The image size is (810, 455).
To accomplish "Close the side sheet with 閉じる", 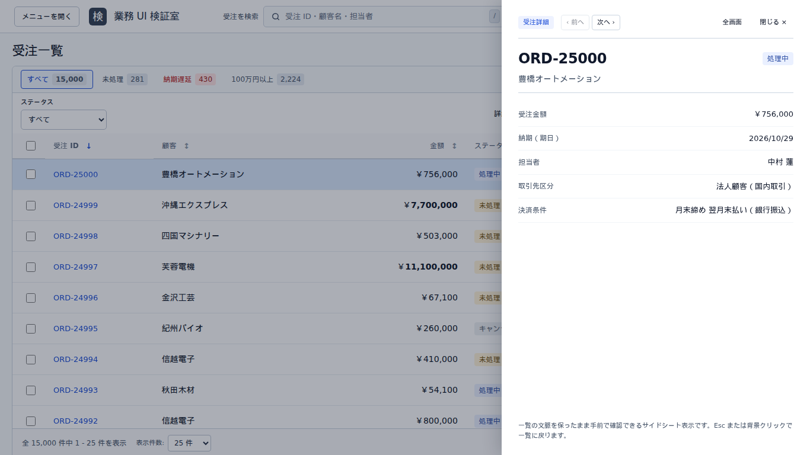I will coord(773,23).
